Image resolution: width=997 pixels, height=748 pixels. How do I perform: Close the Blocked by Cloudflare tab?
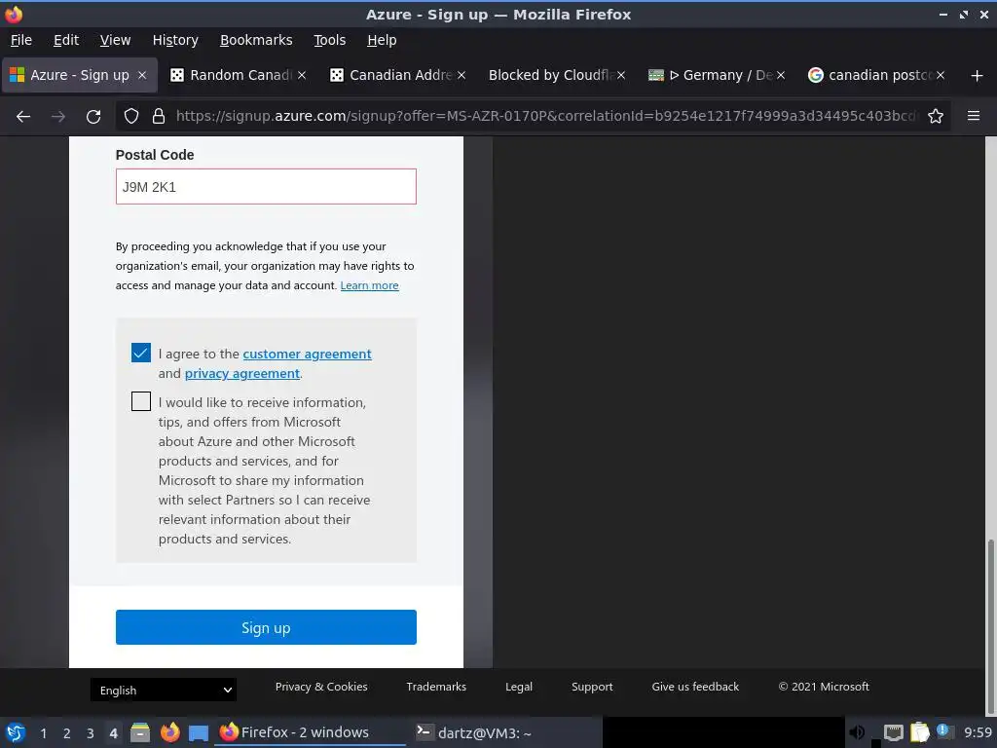621,75
